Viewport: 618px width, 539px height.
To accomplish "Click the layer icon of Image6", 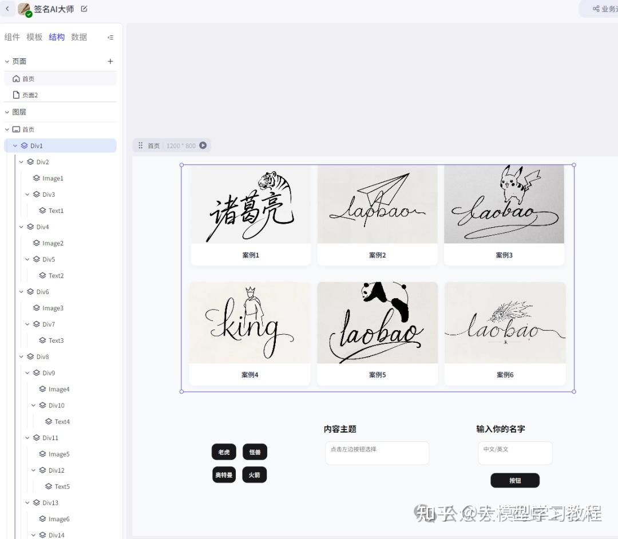I will [x=42, y=518].
